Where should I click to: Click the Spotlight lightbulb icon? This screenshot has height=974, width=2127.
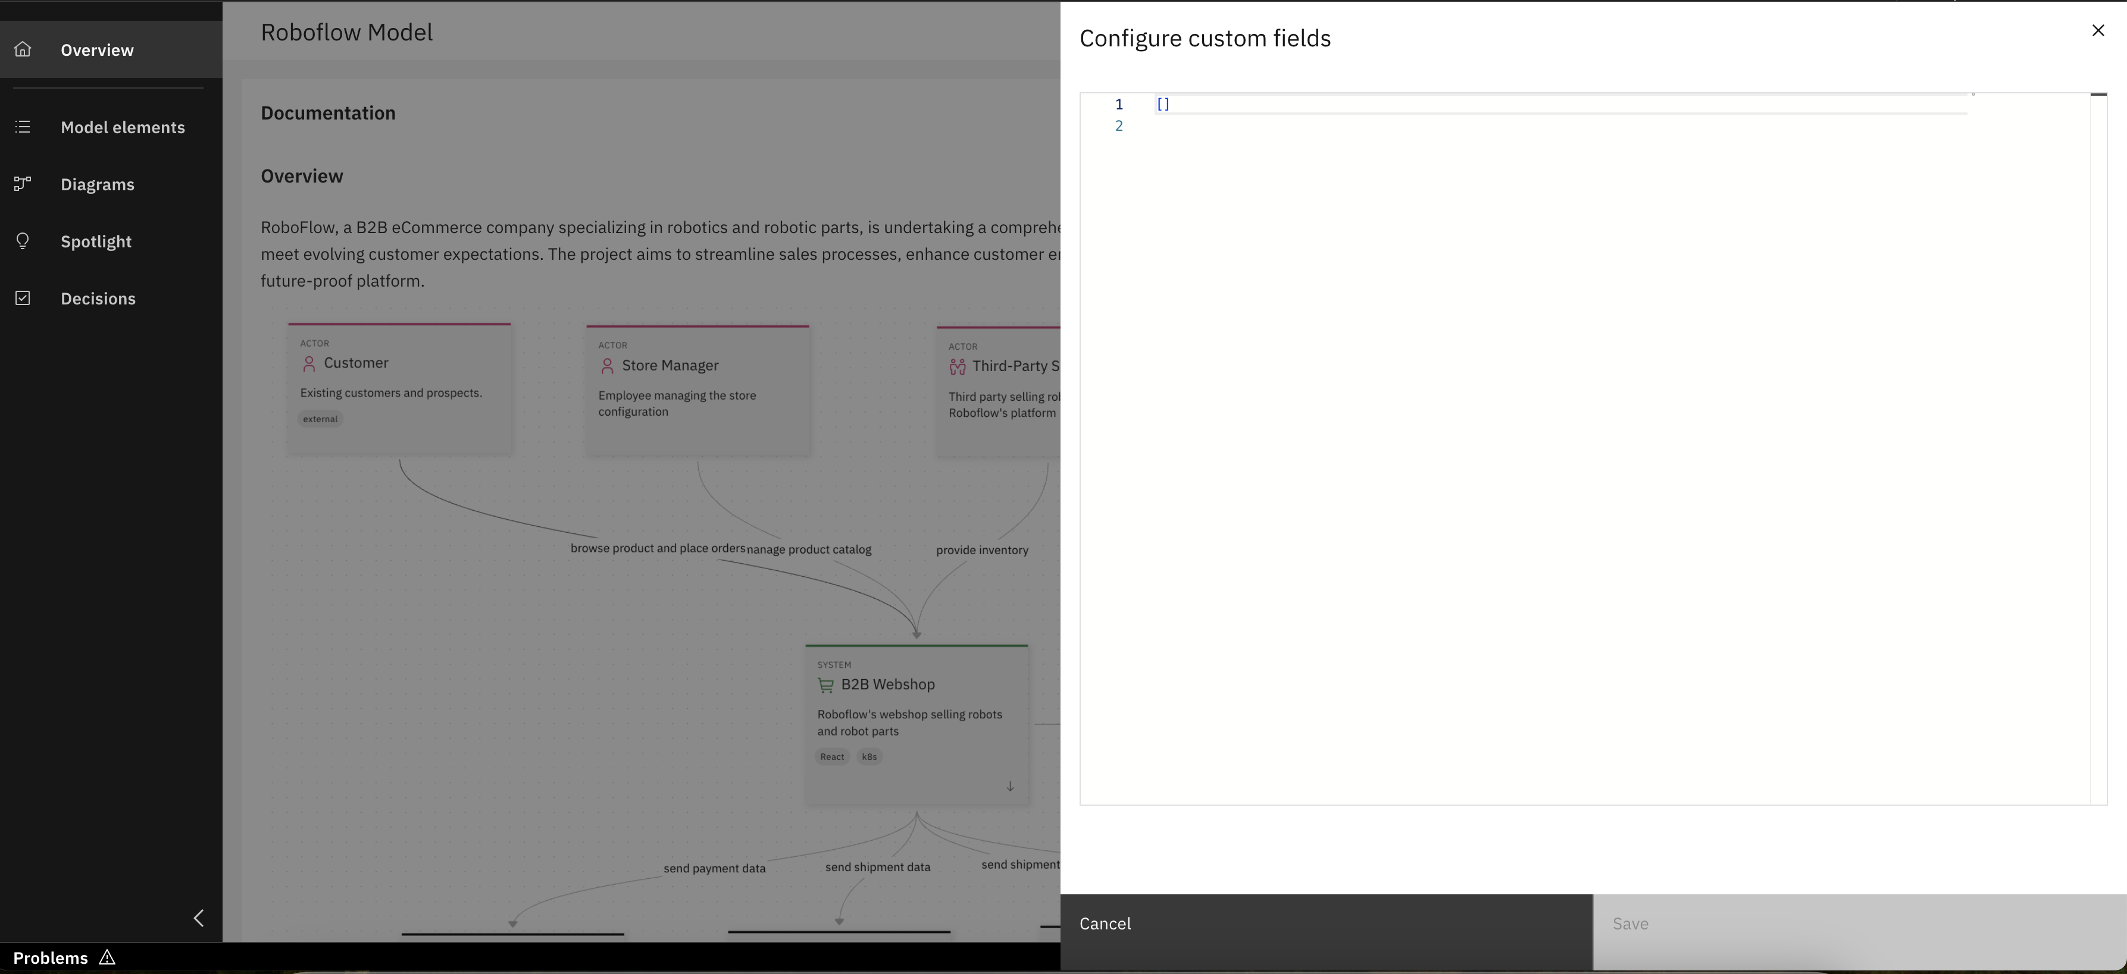point(22,241)
